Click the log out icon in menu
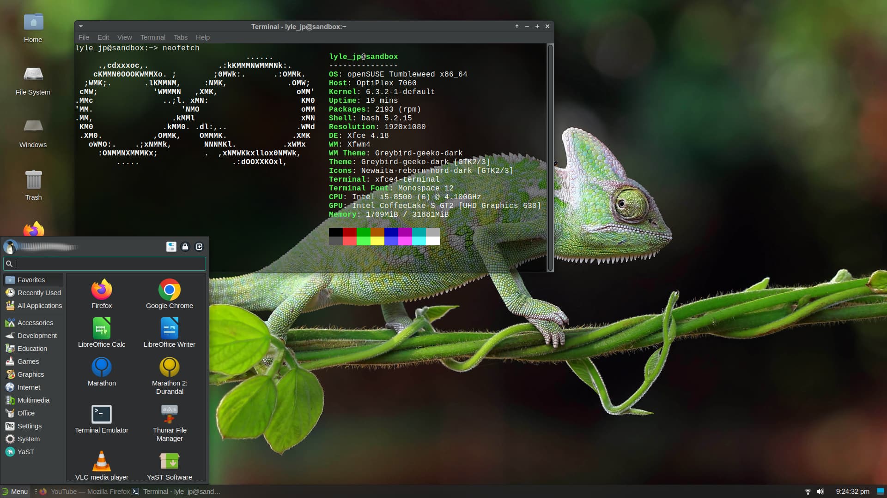Viewport: 887px width, 498px height. coord(199,247)
